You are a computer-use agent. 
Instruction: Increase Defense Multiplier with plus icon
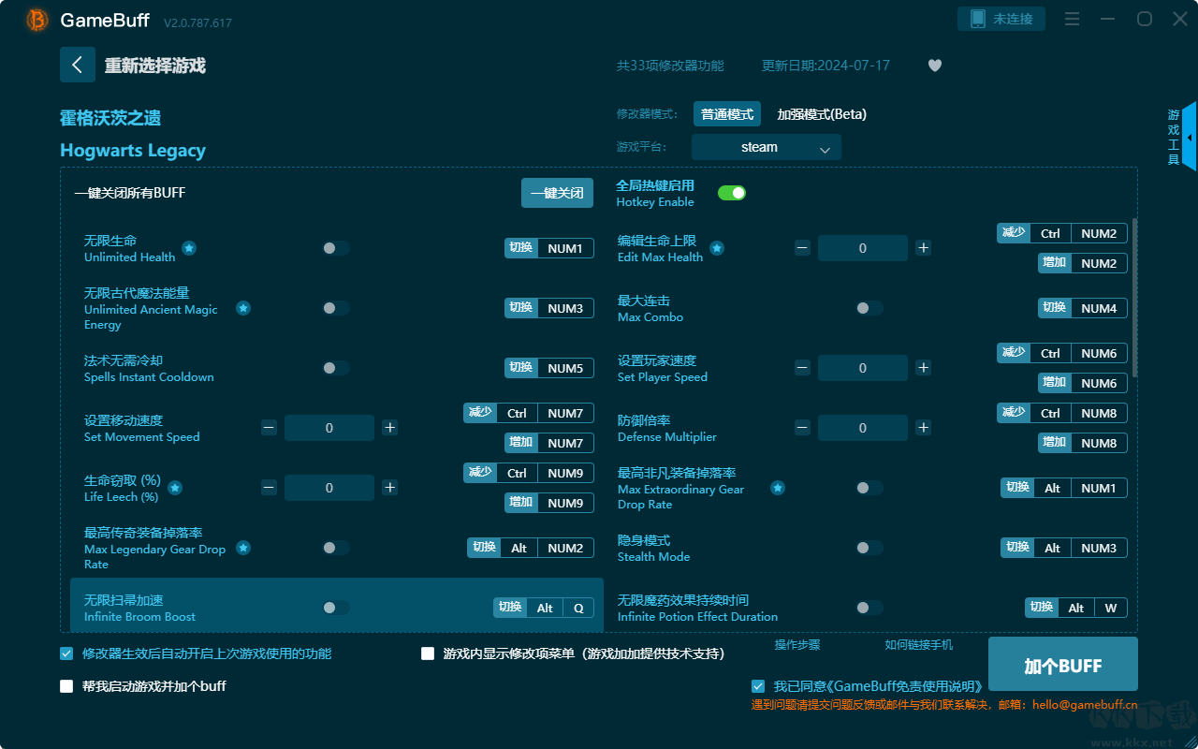[923, 428]
